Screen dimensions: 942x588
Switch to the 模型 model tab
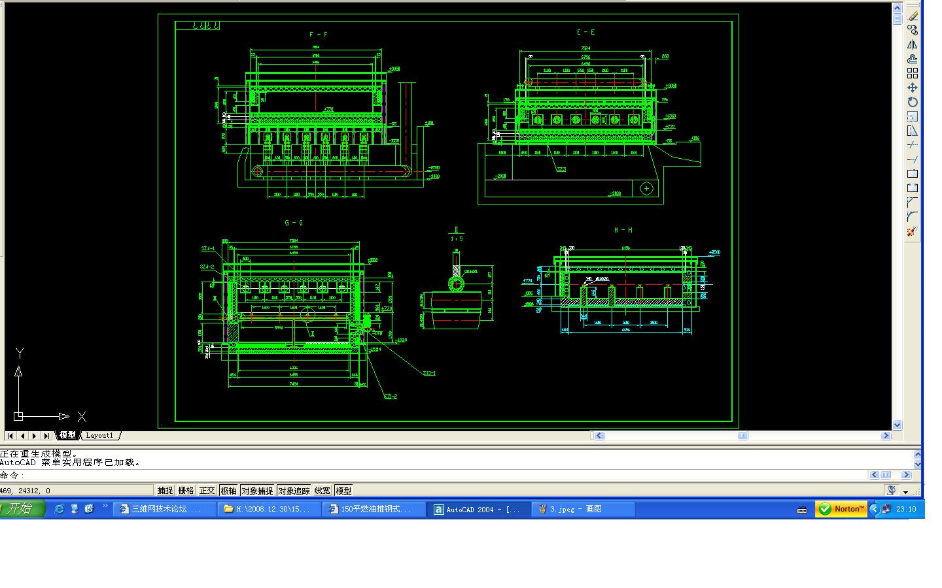(67, 435)
